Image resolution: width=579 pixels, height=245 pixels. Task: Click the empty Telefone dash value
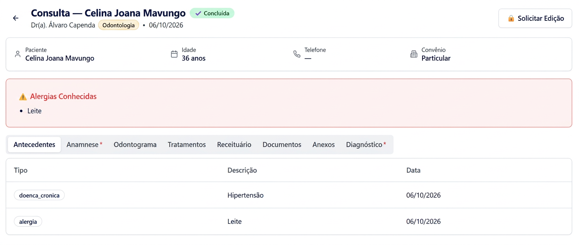(x=308, y=58)
